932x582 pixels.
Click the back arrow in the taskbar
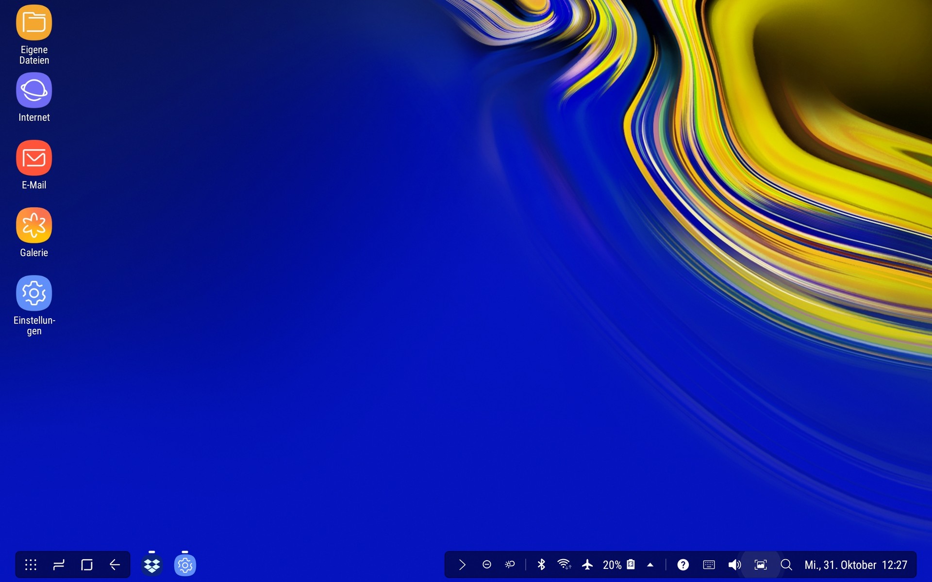pyautogui.click(x=115, y=565)
